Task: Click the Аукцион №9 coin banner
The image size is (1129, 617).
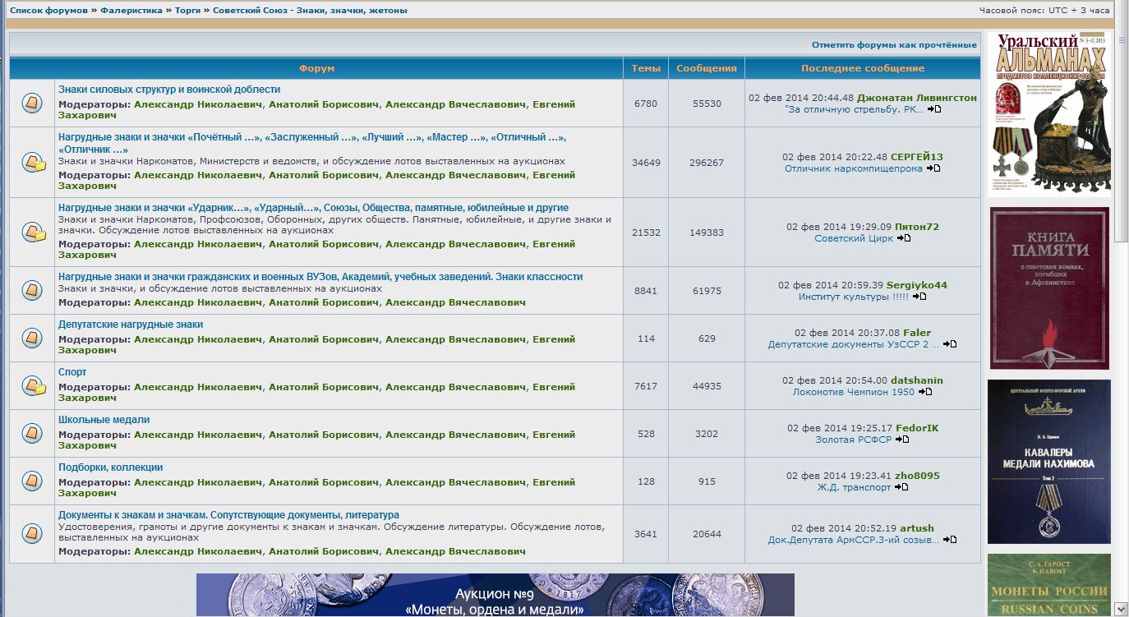Action: (x=495, y=595)
